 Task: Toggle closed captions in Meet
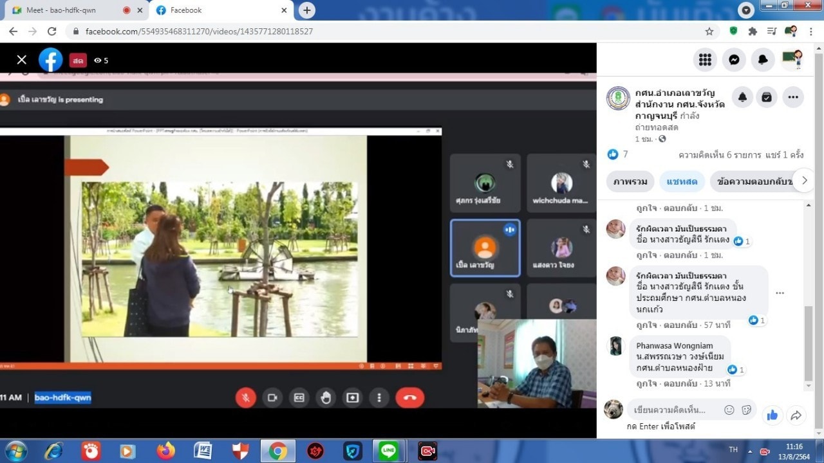[x=299, y=397]
